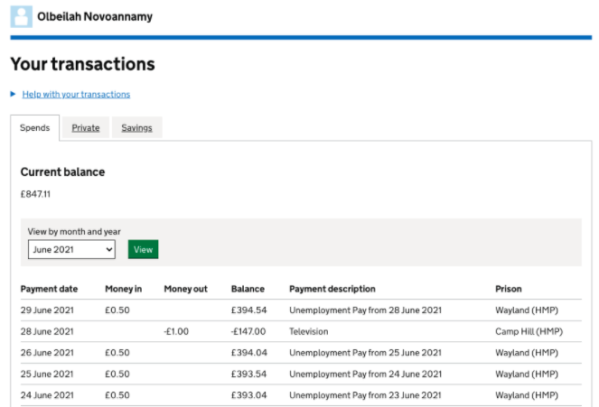
Task: Click the Camp Hill (HMP) prison cell
Action: point(529,331)
